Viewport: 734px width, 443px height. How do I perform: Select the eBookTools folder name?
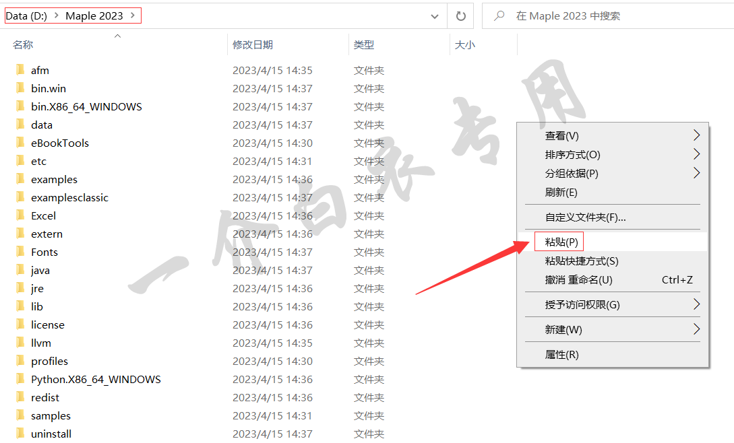pyautogui.click(x=60, y=143)
